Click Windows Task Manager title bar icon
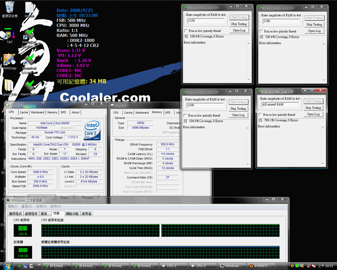 [x=8, y=200]
